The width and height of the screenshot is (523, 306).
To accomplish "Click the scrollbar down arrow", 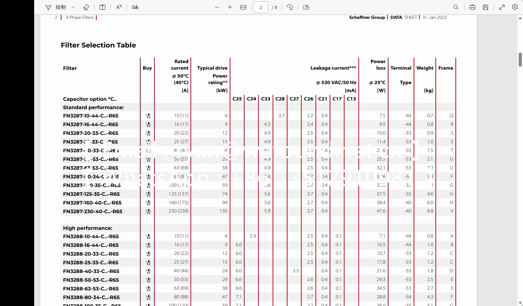I will pyautogui.click(x=520, y=303).
